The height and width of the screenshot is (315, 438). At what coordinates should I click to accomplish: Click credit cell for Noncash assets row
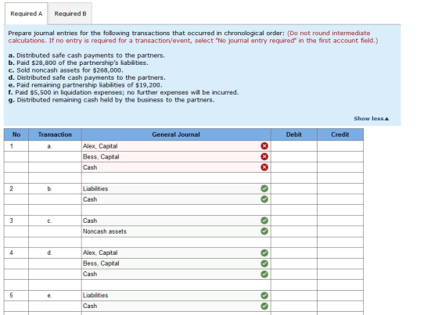coord(340,231)
